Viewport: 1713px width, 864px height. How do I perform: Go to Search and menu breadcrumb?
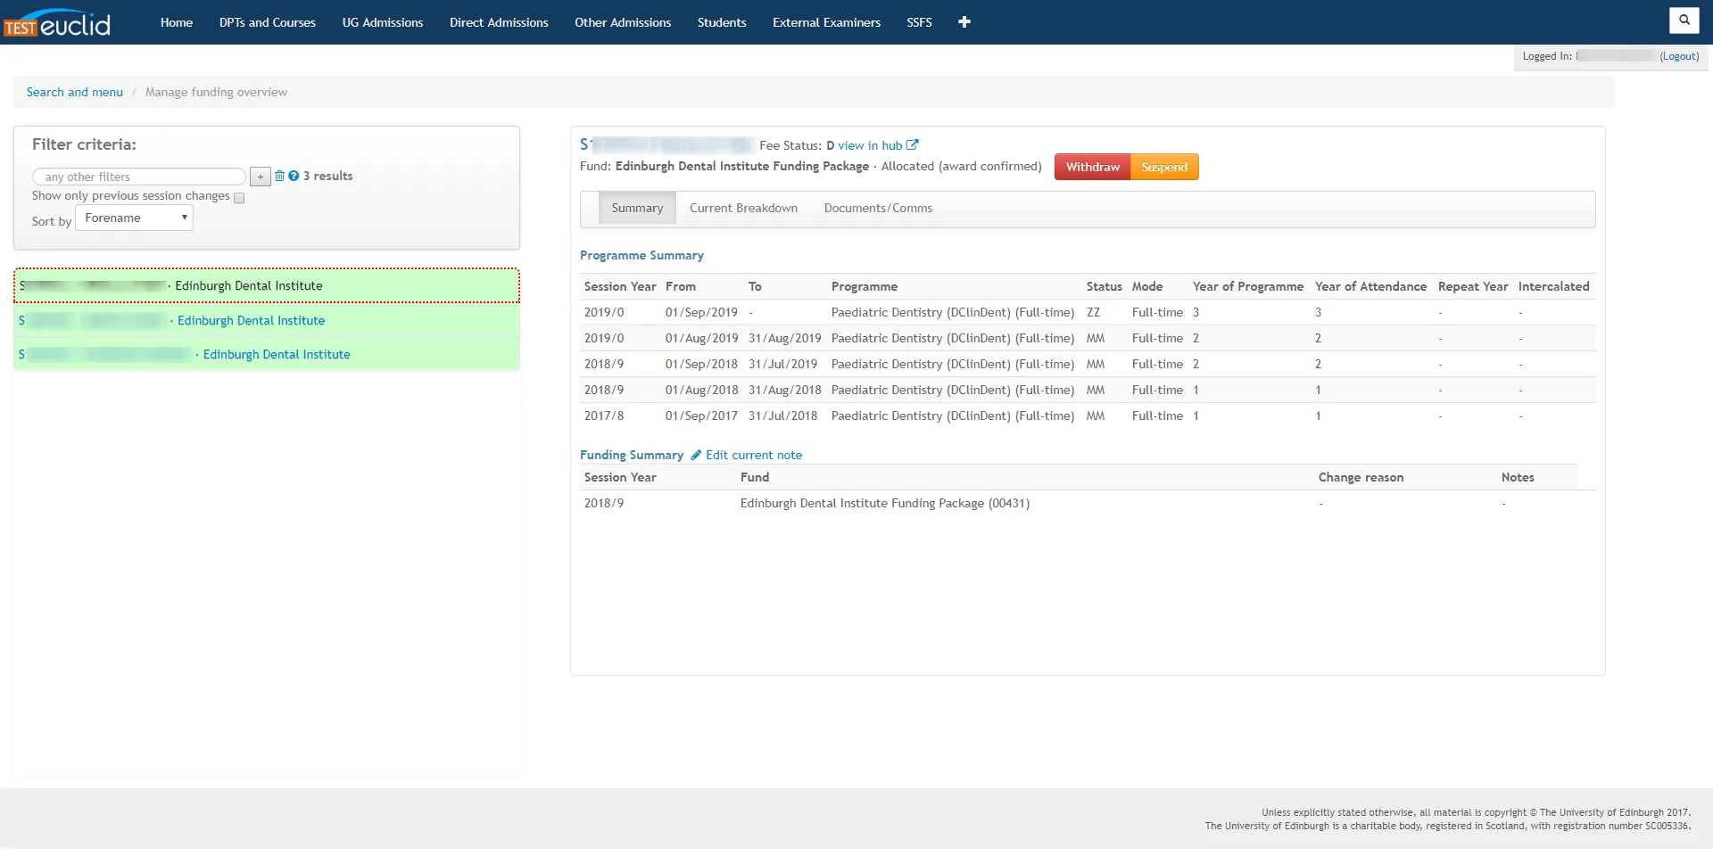click(x=75, y=93)
